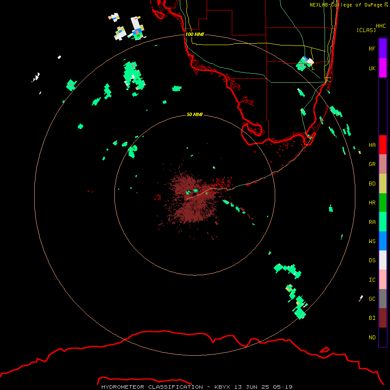
Task: Click the DS legend label
Action: (372, 260)
